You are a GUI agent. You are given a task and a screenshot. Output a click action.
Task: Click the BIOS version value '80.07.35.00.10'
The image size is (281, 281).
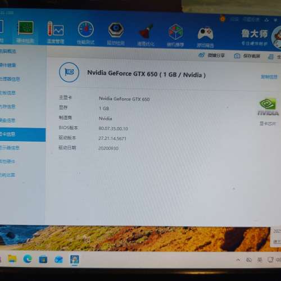click(113, 129)
